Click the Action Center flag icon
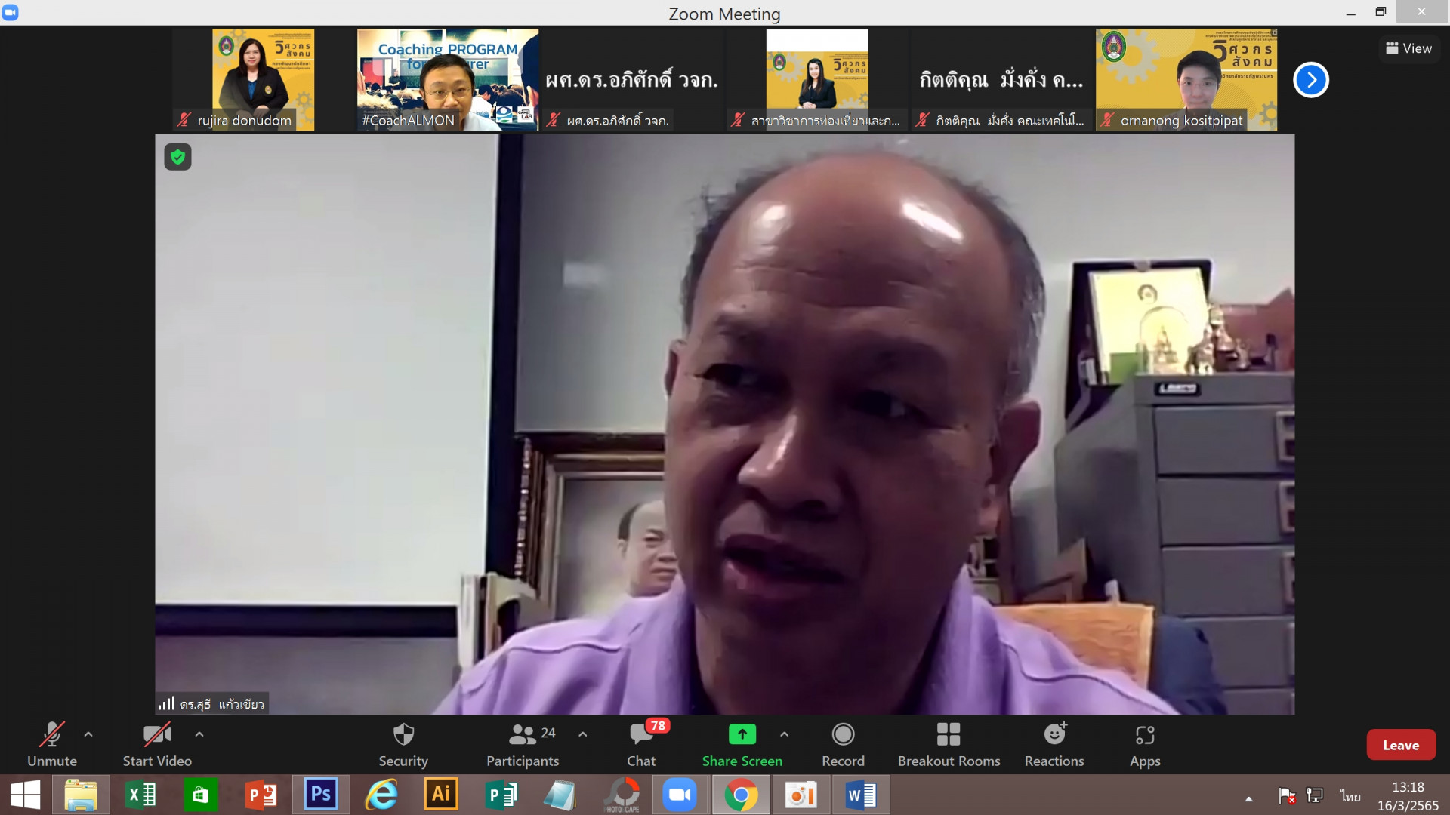 (x=1287, y=795)
